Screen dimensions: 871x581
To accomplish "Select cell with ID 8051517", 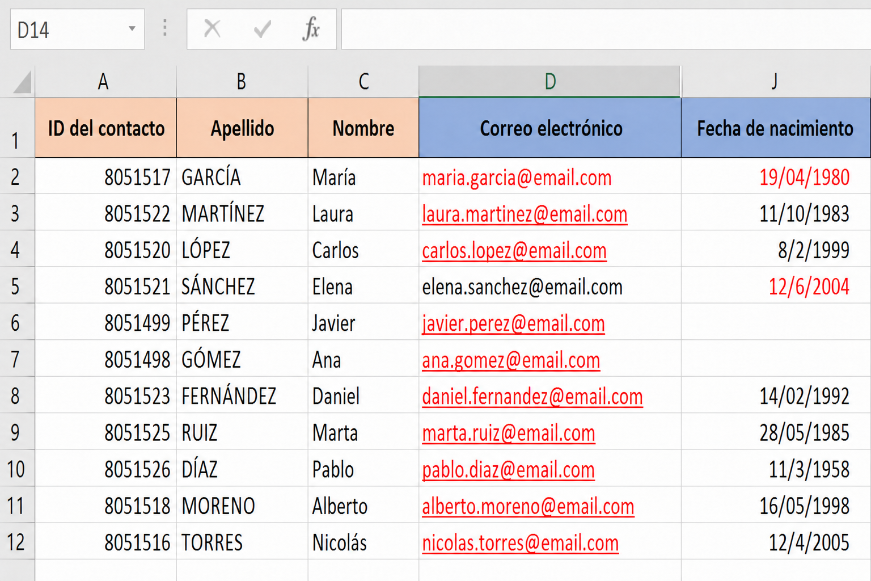I will click(x=106, y=177).
